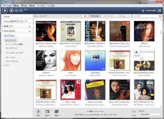The image size is (164, 119).
Task: Select the Berg: Lulu Suite cover
Action: 95,90
